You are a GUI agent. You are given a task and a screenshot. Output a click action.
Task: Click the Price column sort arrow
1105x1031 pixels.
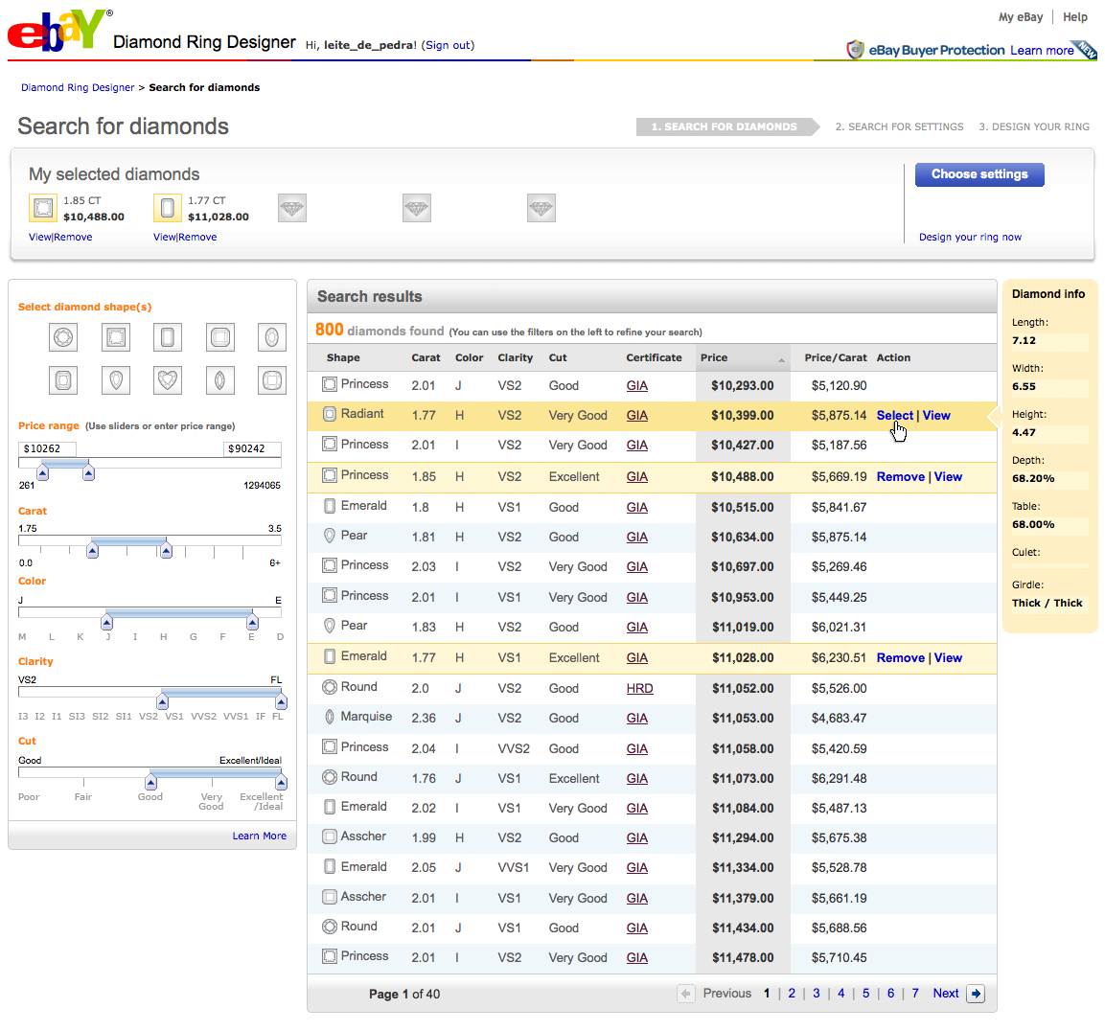point(781,360)
